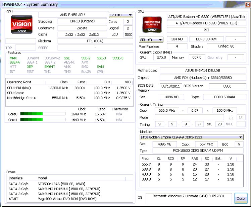Click the Model column header in Drives
The width and height of the screenshot is (251, 207).
tap(81, 178)
